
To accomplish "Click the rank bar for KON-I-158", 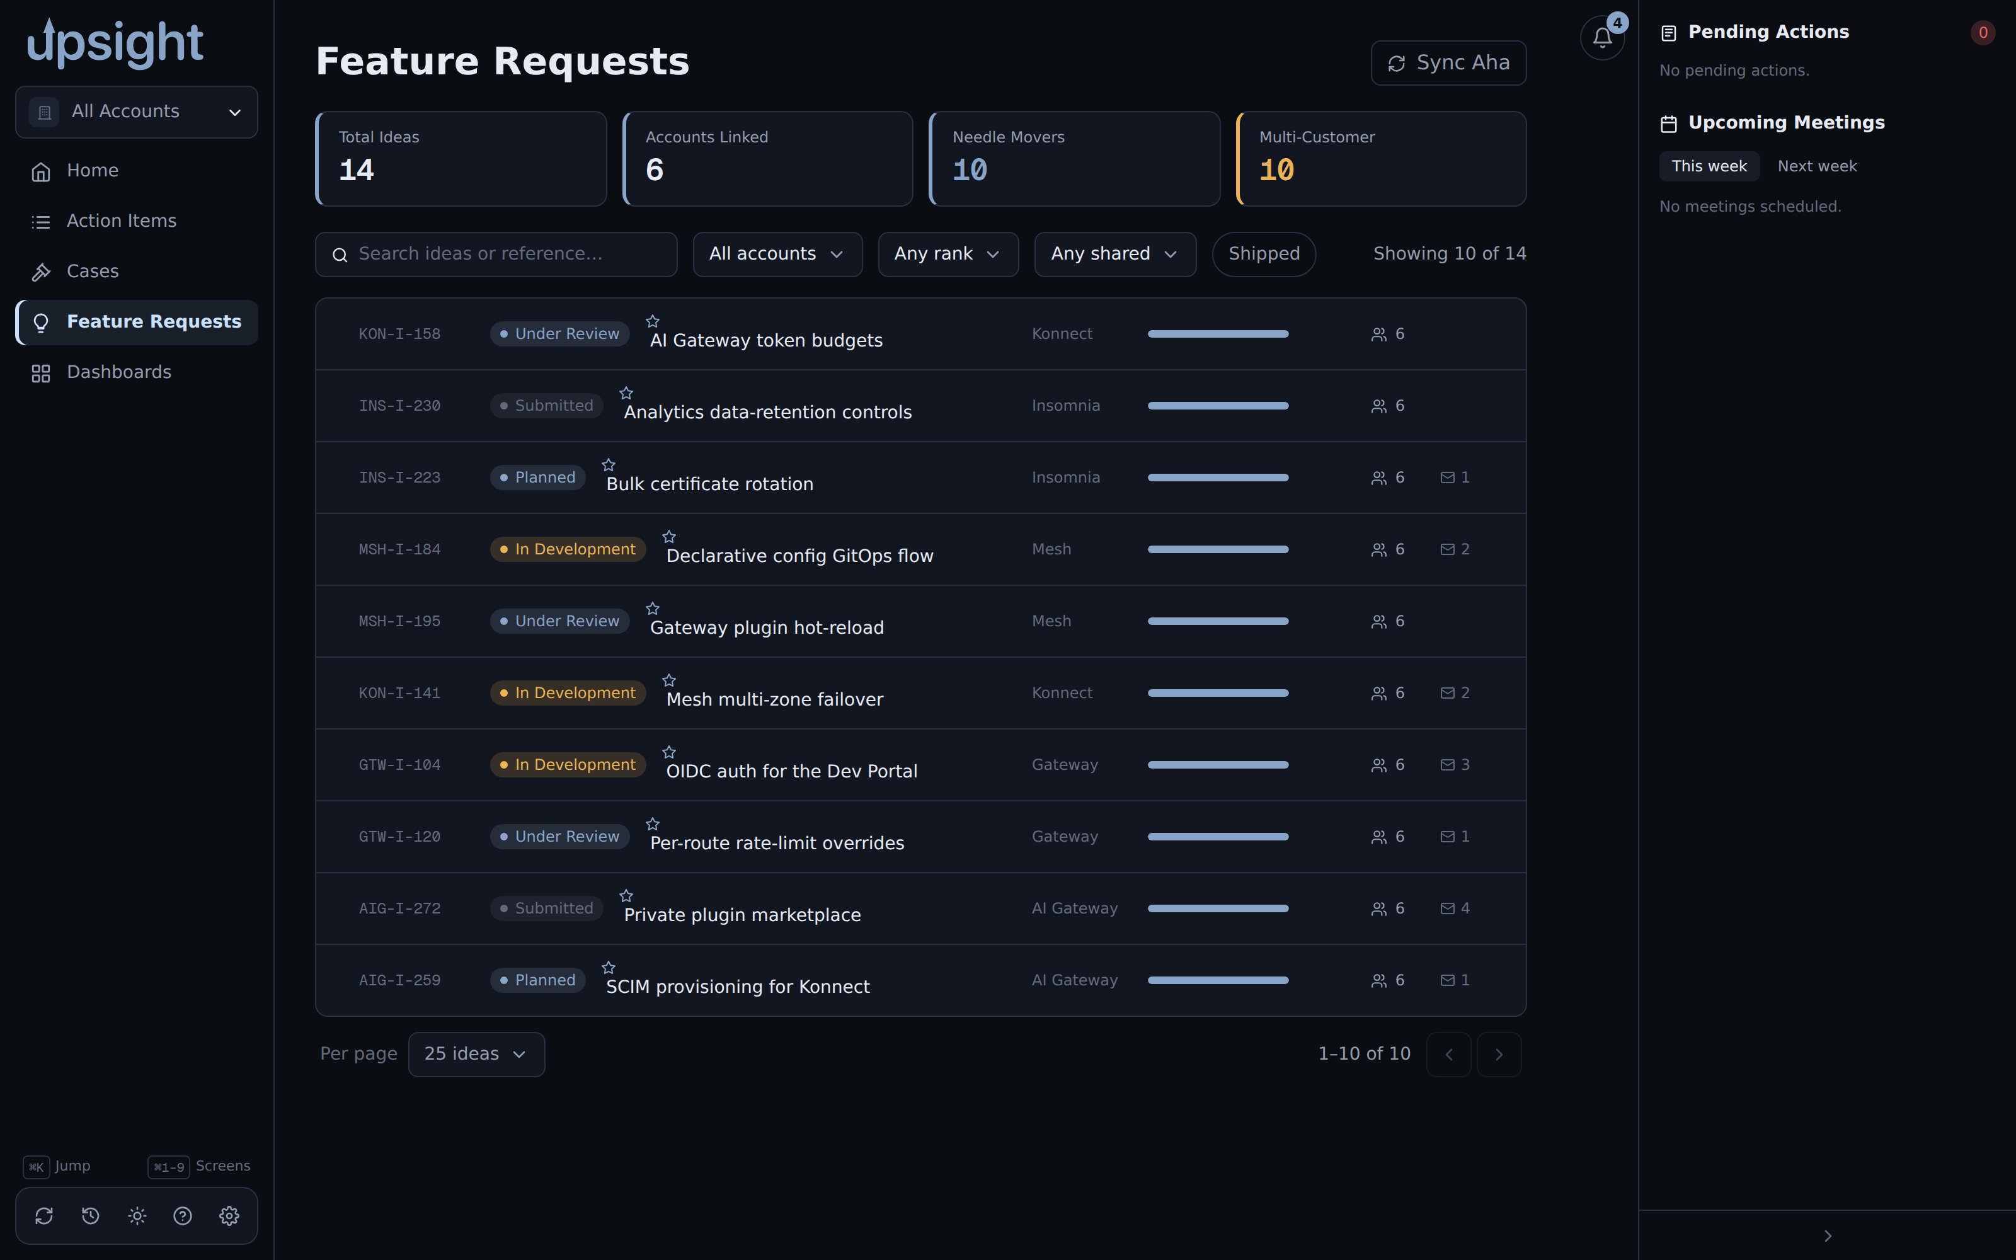I will [x=1218, y=334].
